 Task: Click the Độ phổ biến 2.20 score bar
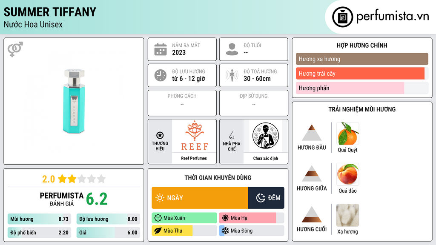(x=40, y=233)
